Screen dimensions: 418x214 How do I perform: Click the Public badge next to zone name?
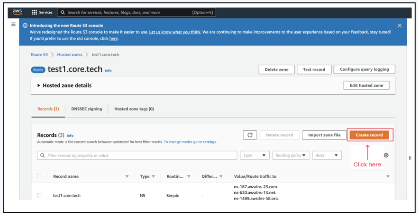pos(39,70)
